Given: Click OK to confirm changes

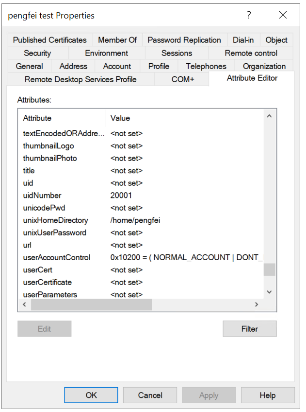Looking at the screenshot, I should [x=91, y=395].
